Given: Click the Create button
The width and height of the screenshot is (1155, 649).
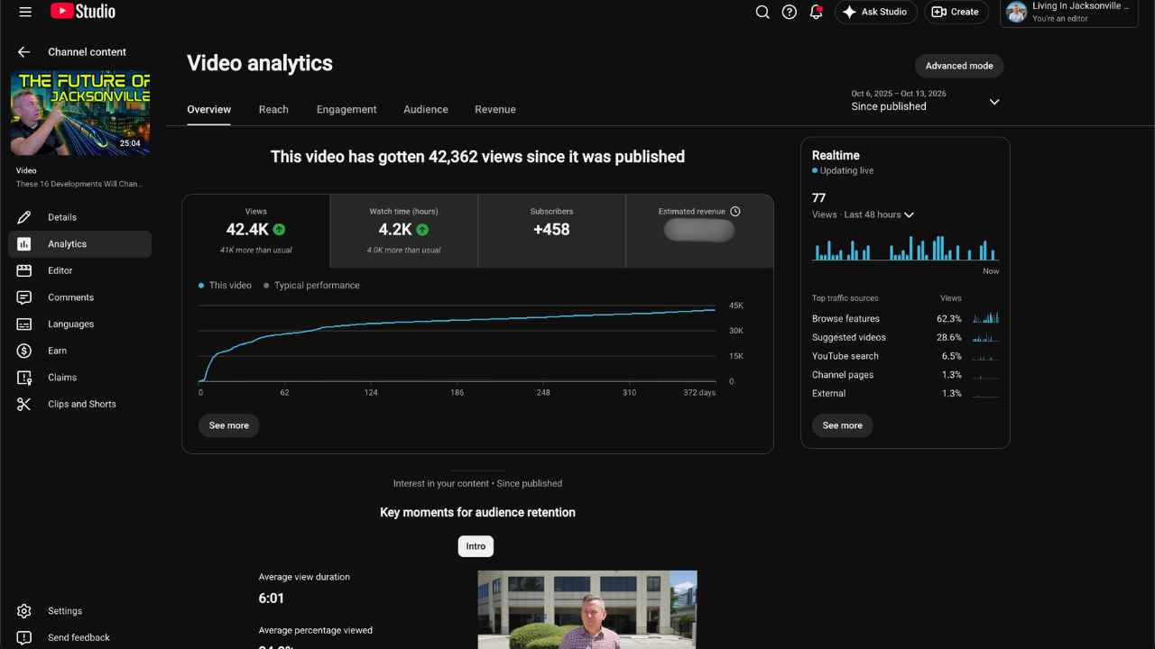Looking at the screenshot, I should pyautogui.click(x=956, y=12).
